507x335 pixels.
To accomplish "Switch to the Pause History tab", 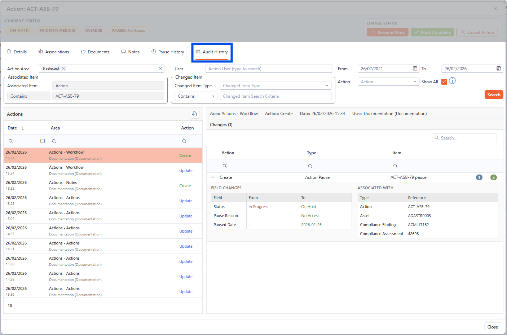I will coord(168,52).
